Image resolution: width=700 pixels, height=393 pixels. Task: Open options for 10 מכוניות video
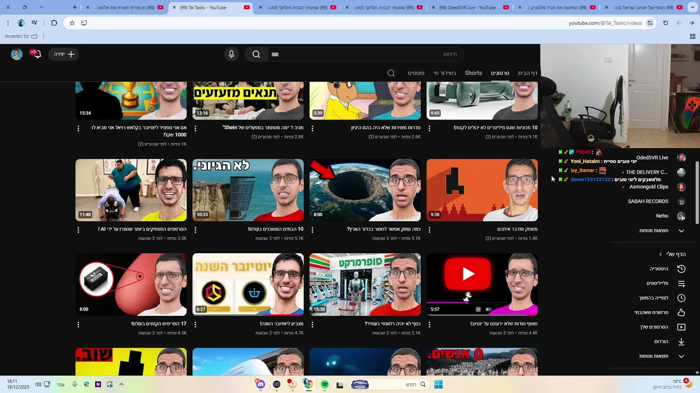(429, 128)
